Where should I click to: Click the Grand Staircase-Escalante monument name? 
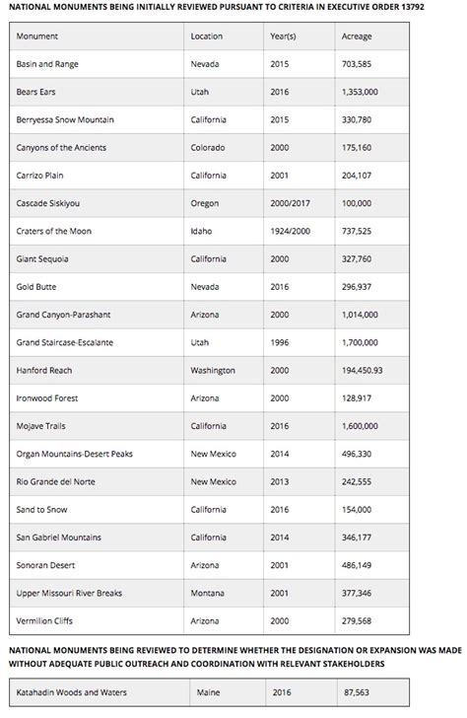pos(64,342)
